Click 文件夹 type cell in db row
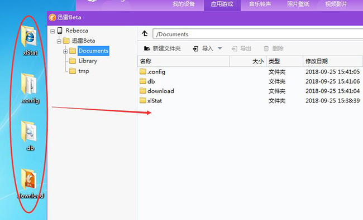Viewport: 363px width, 220px height. point(277,81)
